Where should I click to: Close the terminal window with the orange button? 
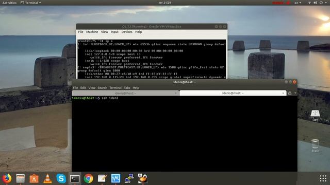click(x=294, y=82)
